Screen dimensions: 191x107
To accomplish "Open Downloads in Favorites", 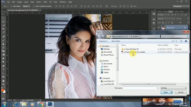I will click(x=108, y=52).
